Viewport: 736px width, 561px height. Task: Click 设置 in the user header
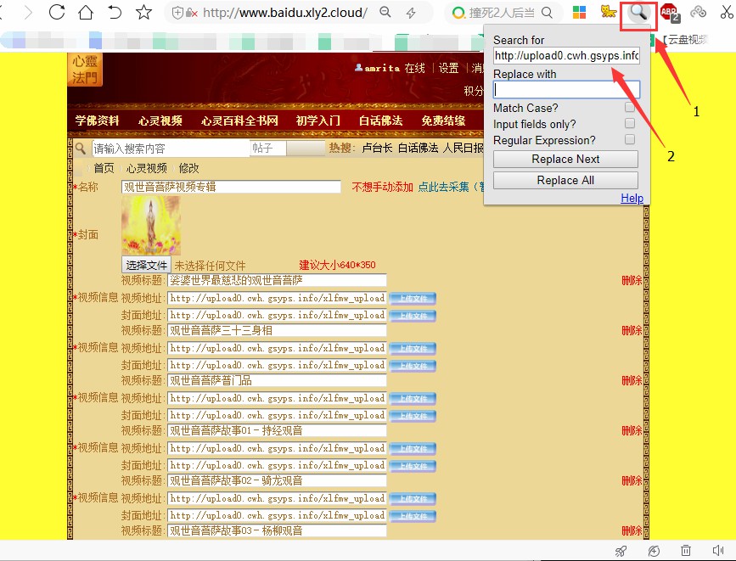click(448, 68)
